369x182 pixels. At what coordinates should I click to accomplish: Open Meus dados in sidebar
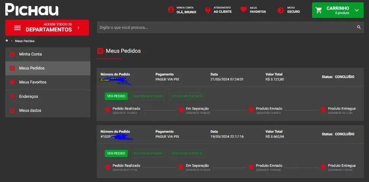pyautogui.click(x=30, y=110)
